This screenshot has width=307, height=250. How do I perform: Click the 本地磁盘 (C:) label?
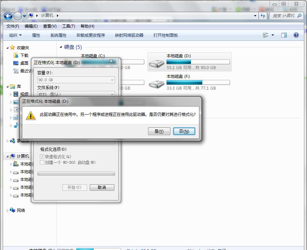(x=93, y=56)
